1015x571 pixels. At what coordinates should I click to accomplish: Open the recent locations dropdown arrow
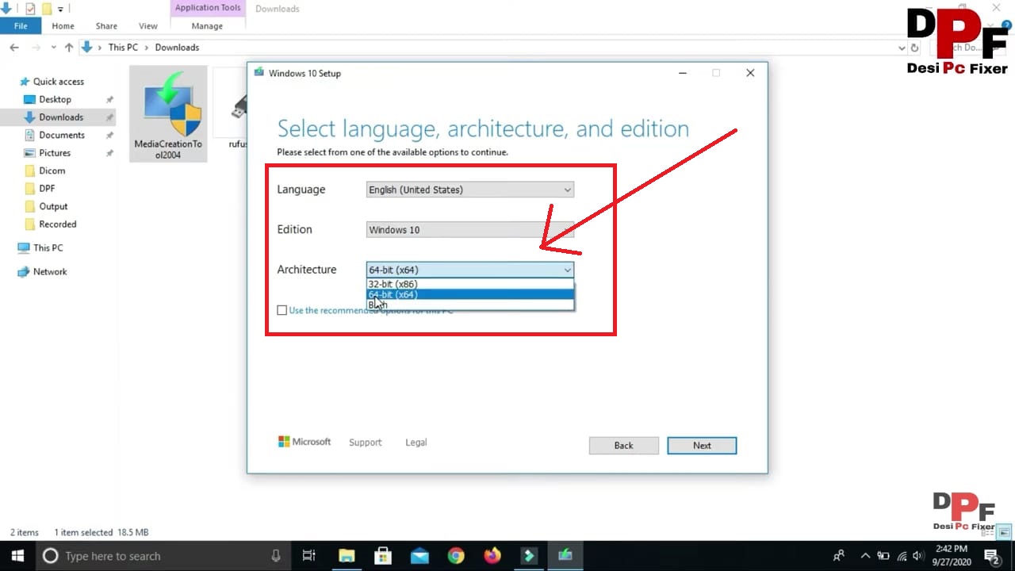coord(52,48)
